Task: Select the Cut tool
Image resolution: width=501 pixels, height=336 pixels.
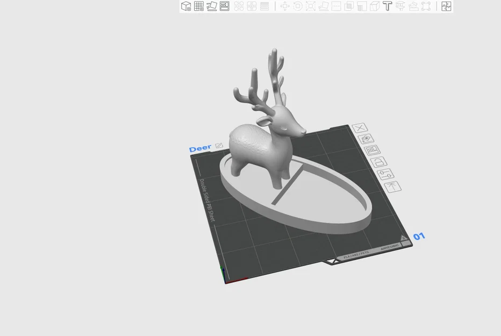Action: point(336,6)
